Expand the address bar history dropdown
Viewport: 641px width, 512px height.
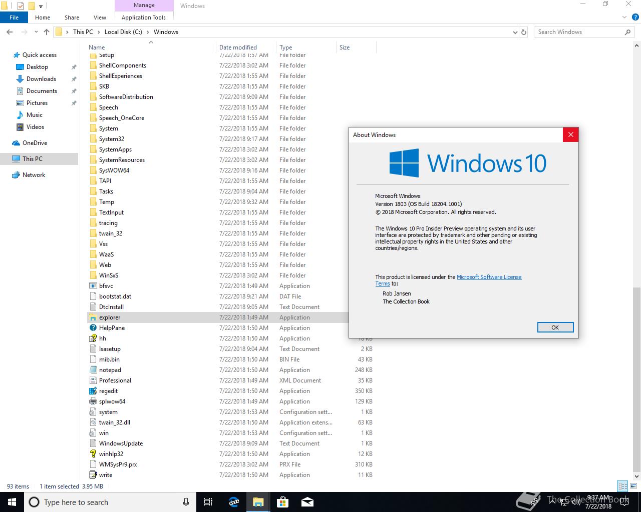click(515, 32)
